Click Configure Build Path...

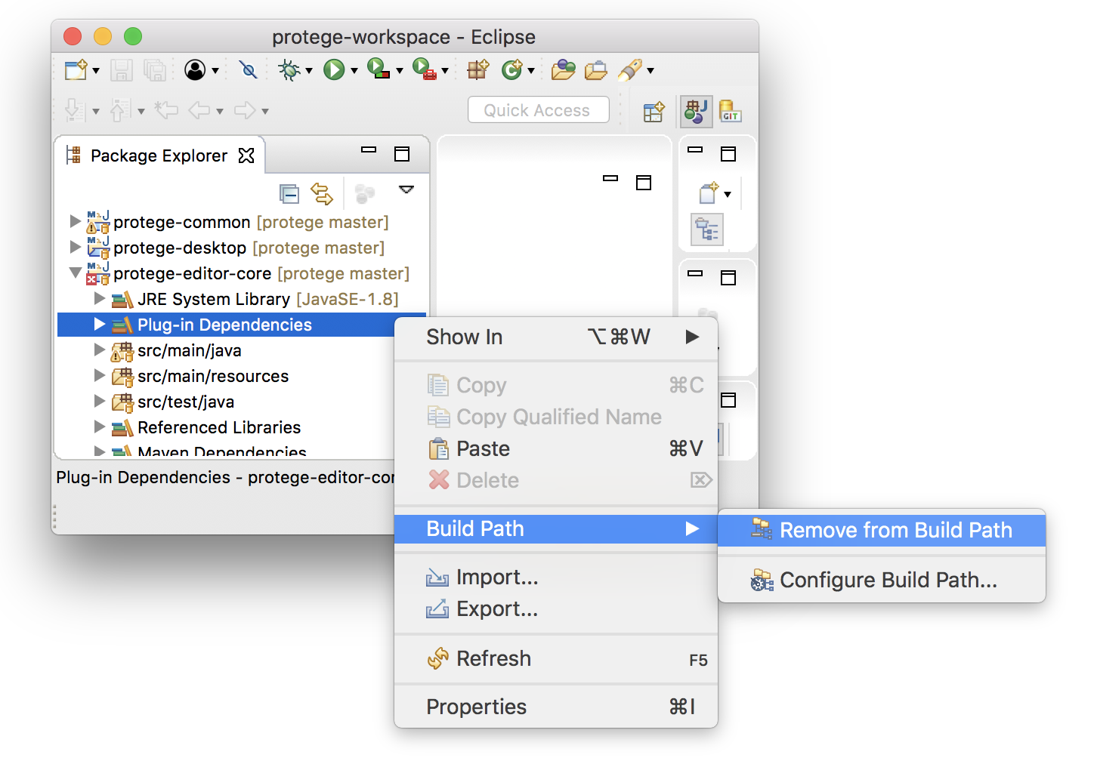pos(882,581)
